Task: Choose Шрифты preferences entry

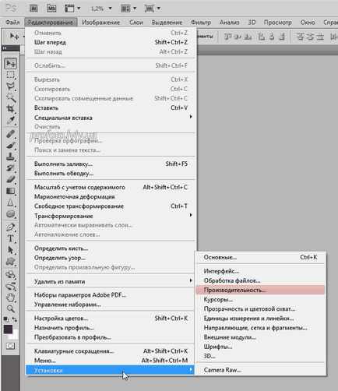Action: tap(260, 347)
